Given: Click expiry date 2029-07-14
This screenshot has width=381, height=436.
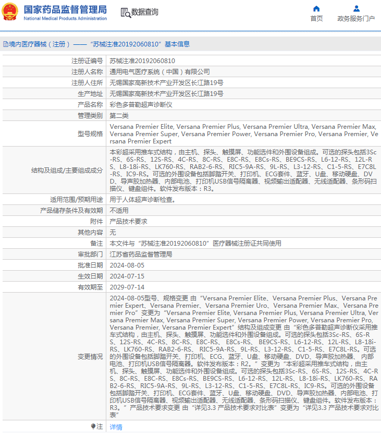Looking at the screenshot, I should [127, 287].
